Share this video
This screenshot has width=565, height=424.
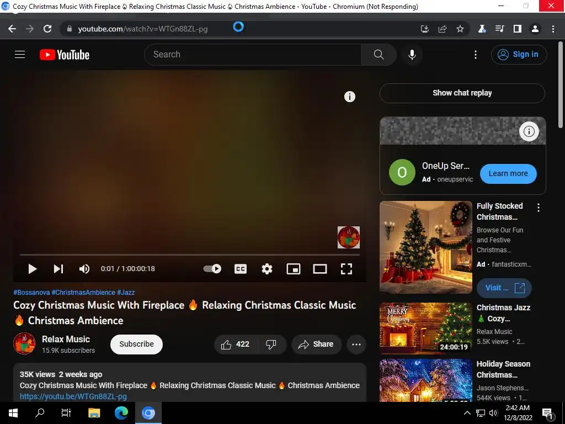316,344
